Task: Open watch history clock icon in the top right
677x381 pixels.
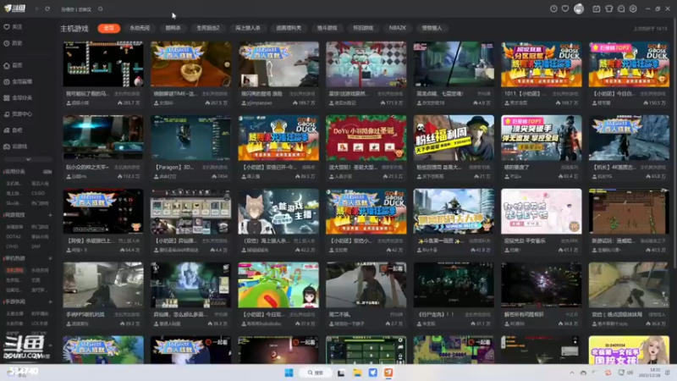Action: 553,8
